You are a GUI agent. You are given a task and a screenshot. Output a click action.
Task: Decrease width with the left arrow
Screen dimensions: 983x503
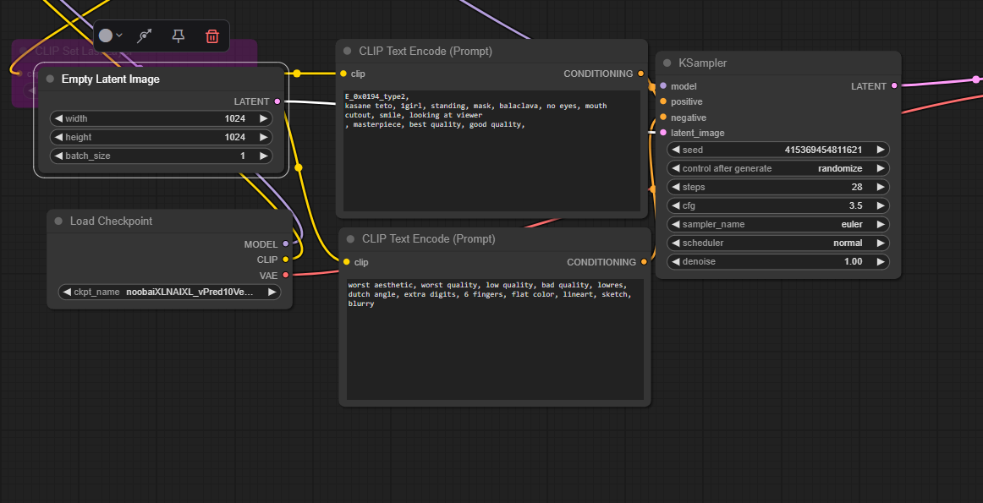(58, 118)
